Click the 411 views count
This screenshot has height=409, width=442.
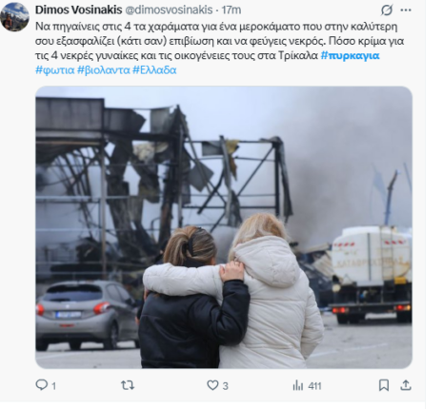314,386
